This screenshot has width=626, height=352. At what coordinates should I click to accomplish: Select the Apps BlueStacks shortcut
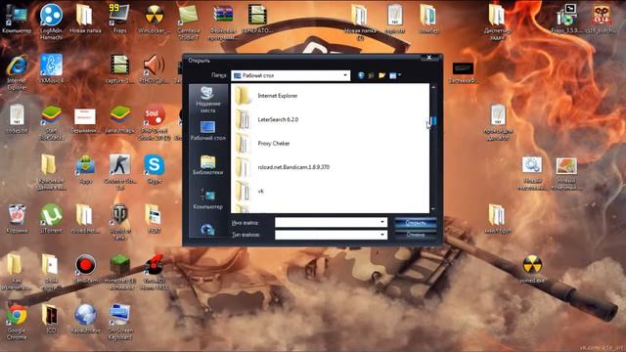(x=85, y=168)
